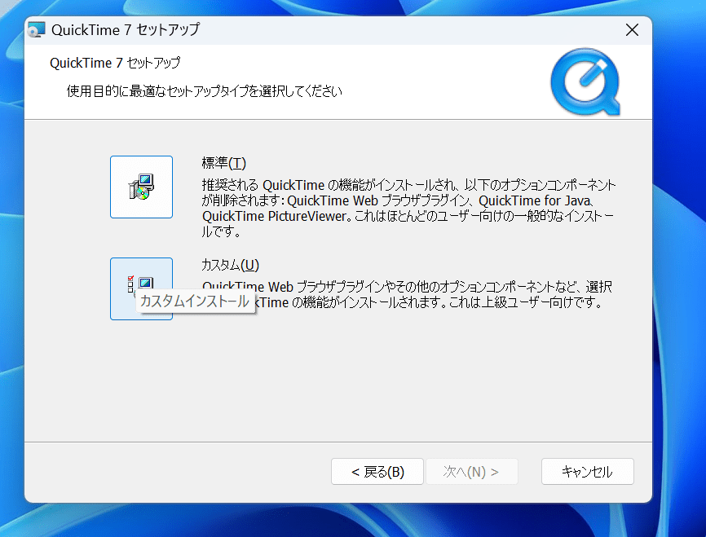
Task: Click the 標準(T) label text
Action: point(223,163)
